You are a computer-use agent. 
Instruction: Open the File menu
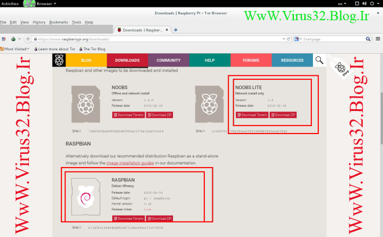click(x=3, y=22)
